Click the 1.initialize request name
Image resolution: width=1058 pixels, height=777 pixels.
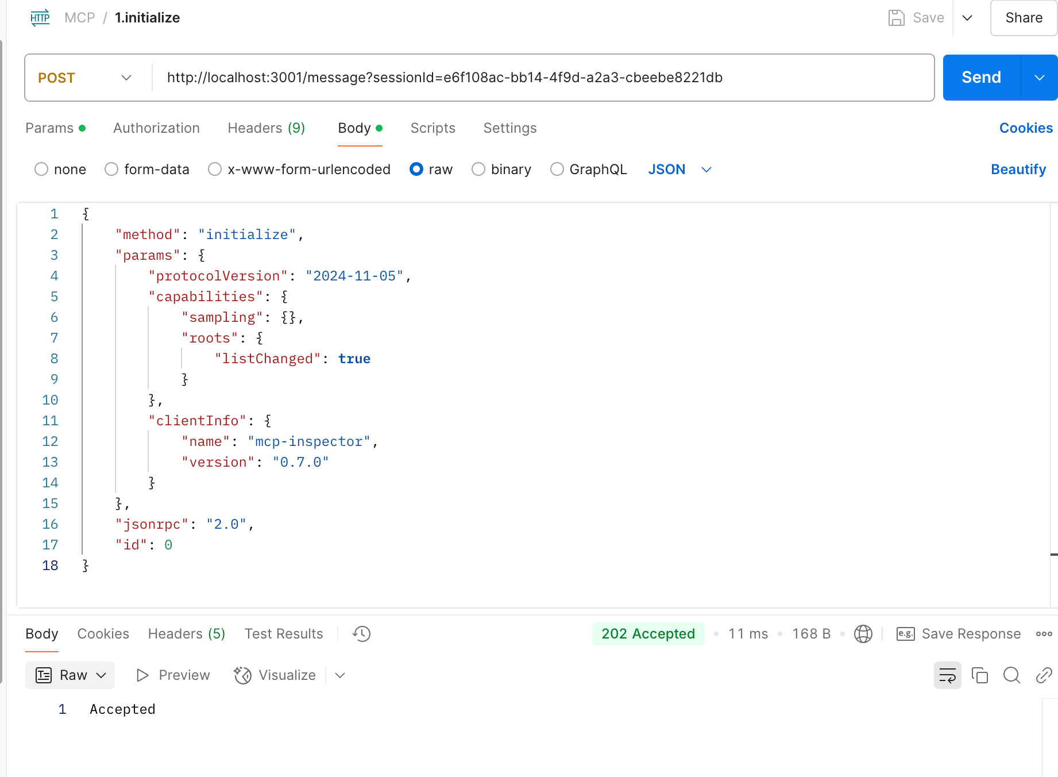point(148,18)
